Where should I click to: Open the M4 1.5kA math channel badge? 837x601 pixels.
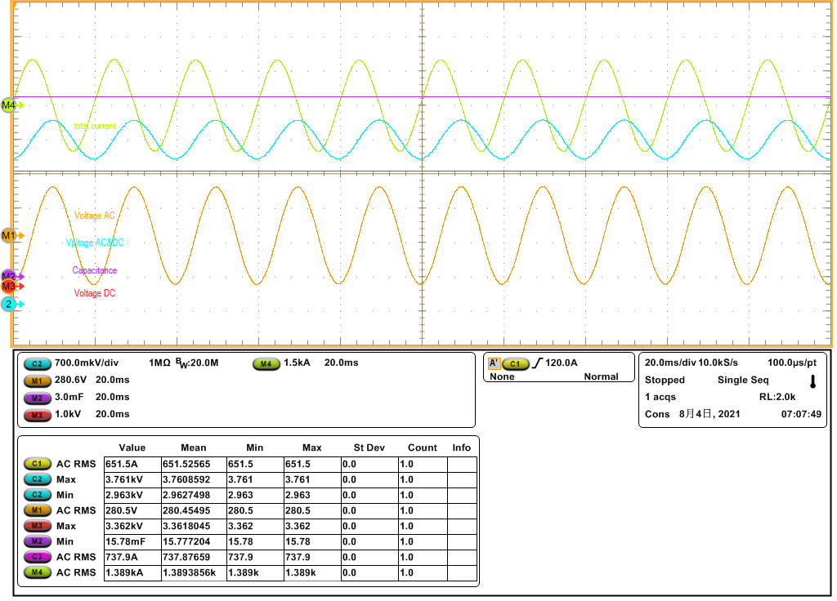coord(266,363)
